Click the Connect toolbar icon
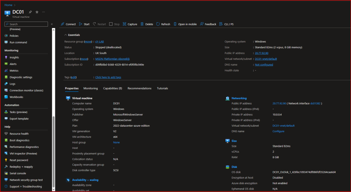351x192 pixels. (x=62, y=24)
